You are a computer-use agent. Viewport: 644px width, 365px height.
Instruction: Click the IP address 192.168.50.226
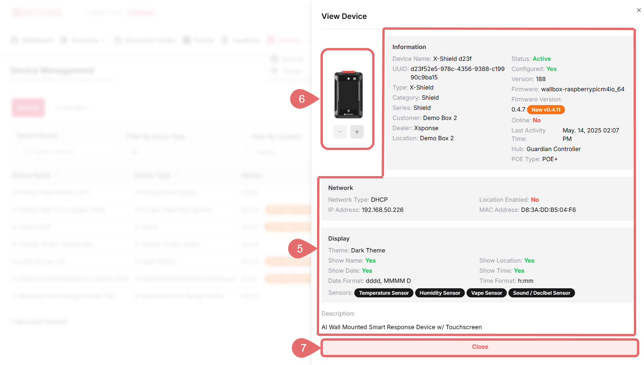pos(382,210)
